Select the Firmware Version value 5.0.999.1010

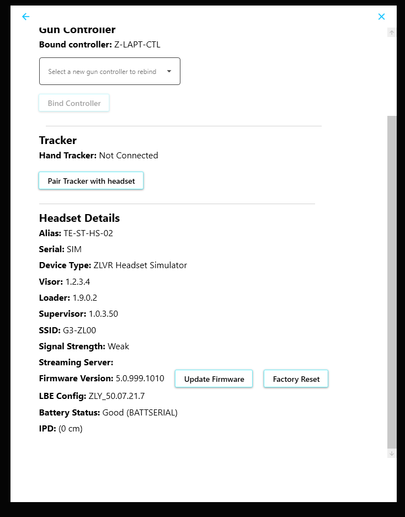(140, 378)
